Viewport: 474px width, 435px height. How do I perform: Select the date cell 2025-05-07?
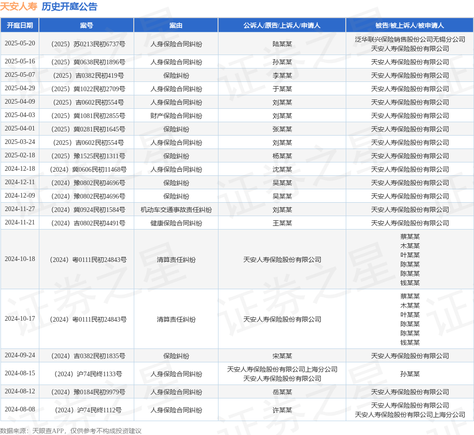click(20, 75)
